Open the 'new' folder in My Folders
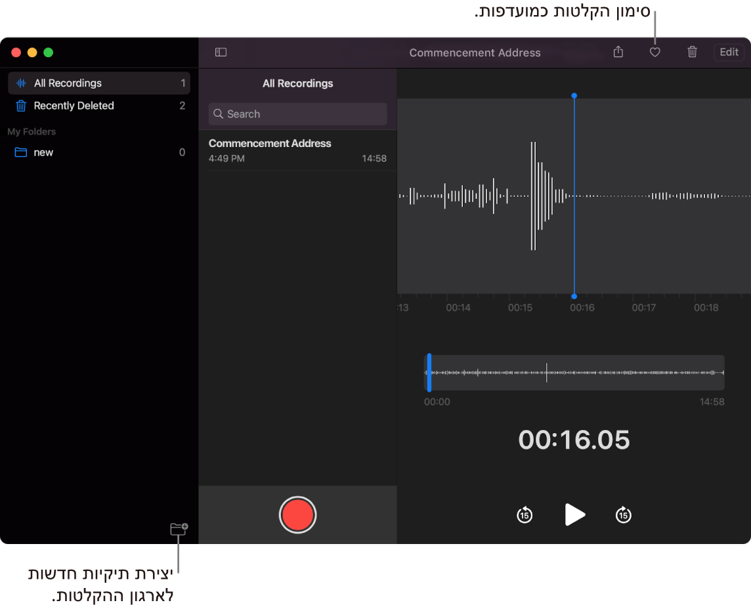 click(x=99, y=152)
